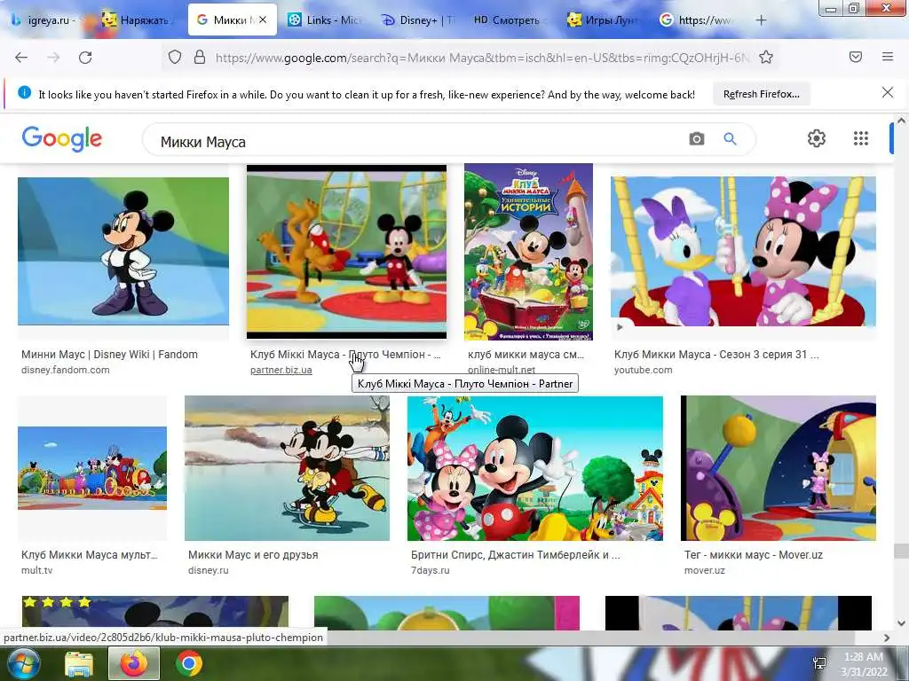Open the thumbnail with four yellow stars
Image resolution: width=909 pixels, height=681 pixels.
pos(154,613)
